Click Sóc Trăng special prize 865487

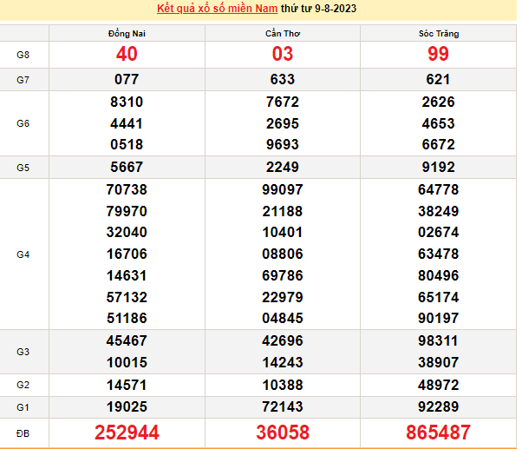coord(438,432)
